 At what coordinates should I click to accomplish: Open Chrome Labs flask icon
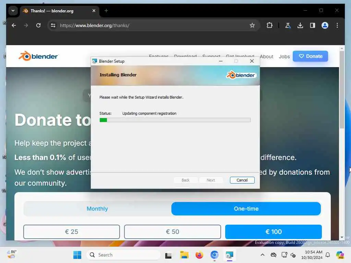pos(288,25)
